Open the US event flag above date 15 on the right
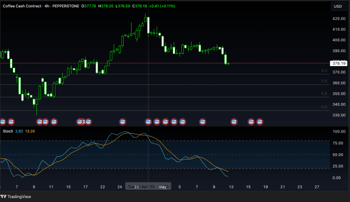The image size is (350, 202). pyautogui.click(x=251, y=122)
